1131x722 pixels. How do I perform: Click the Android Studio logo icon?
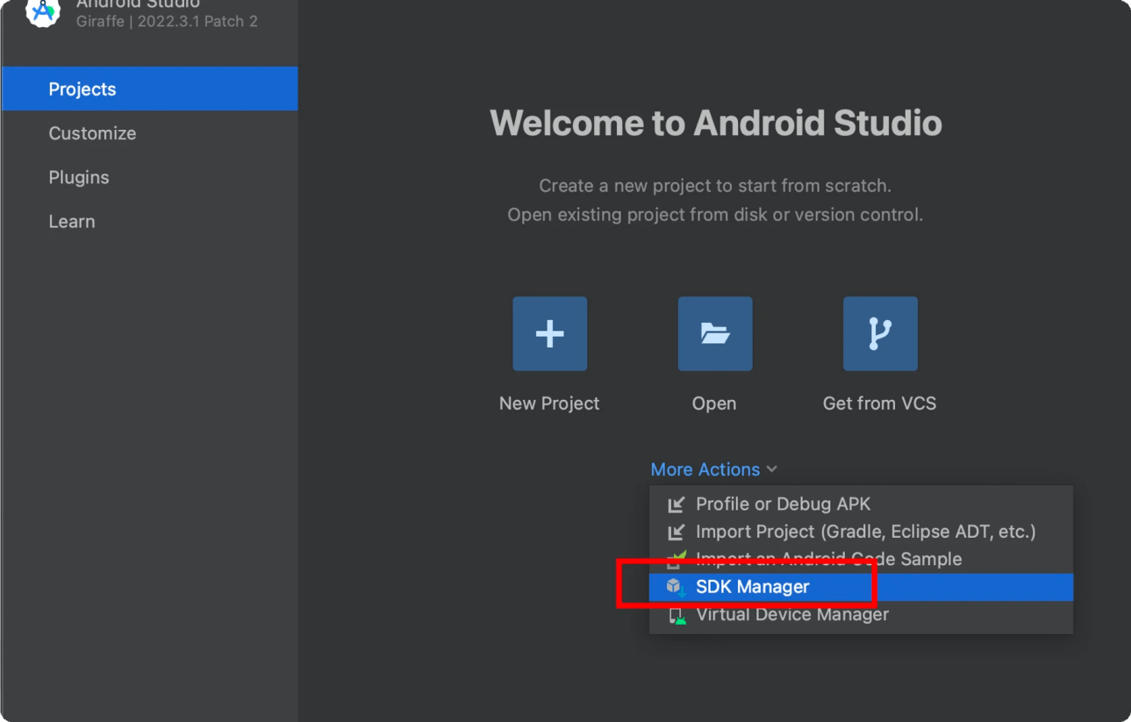[x=42, y=11]
